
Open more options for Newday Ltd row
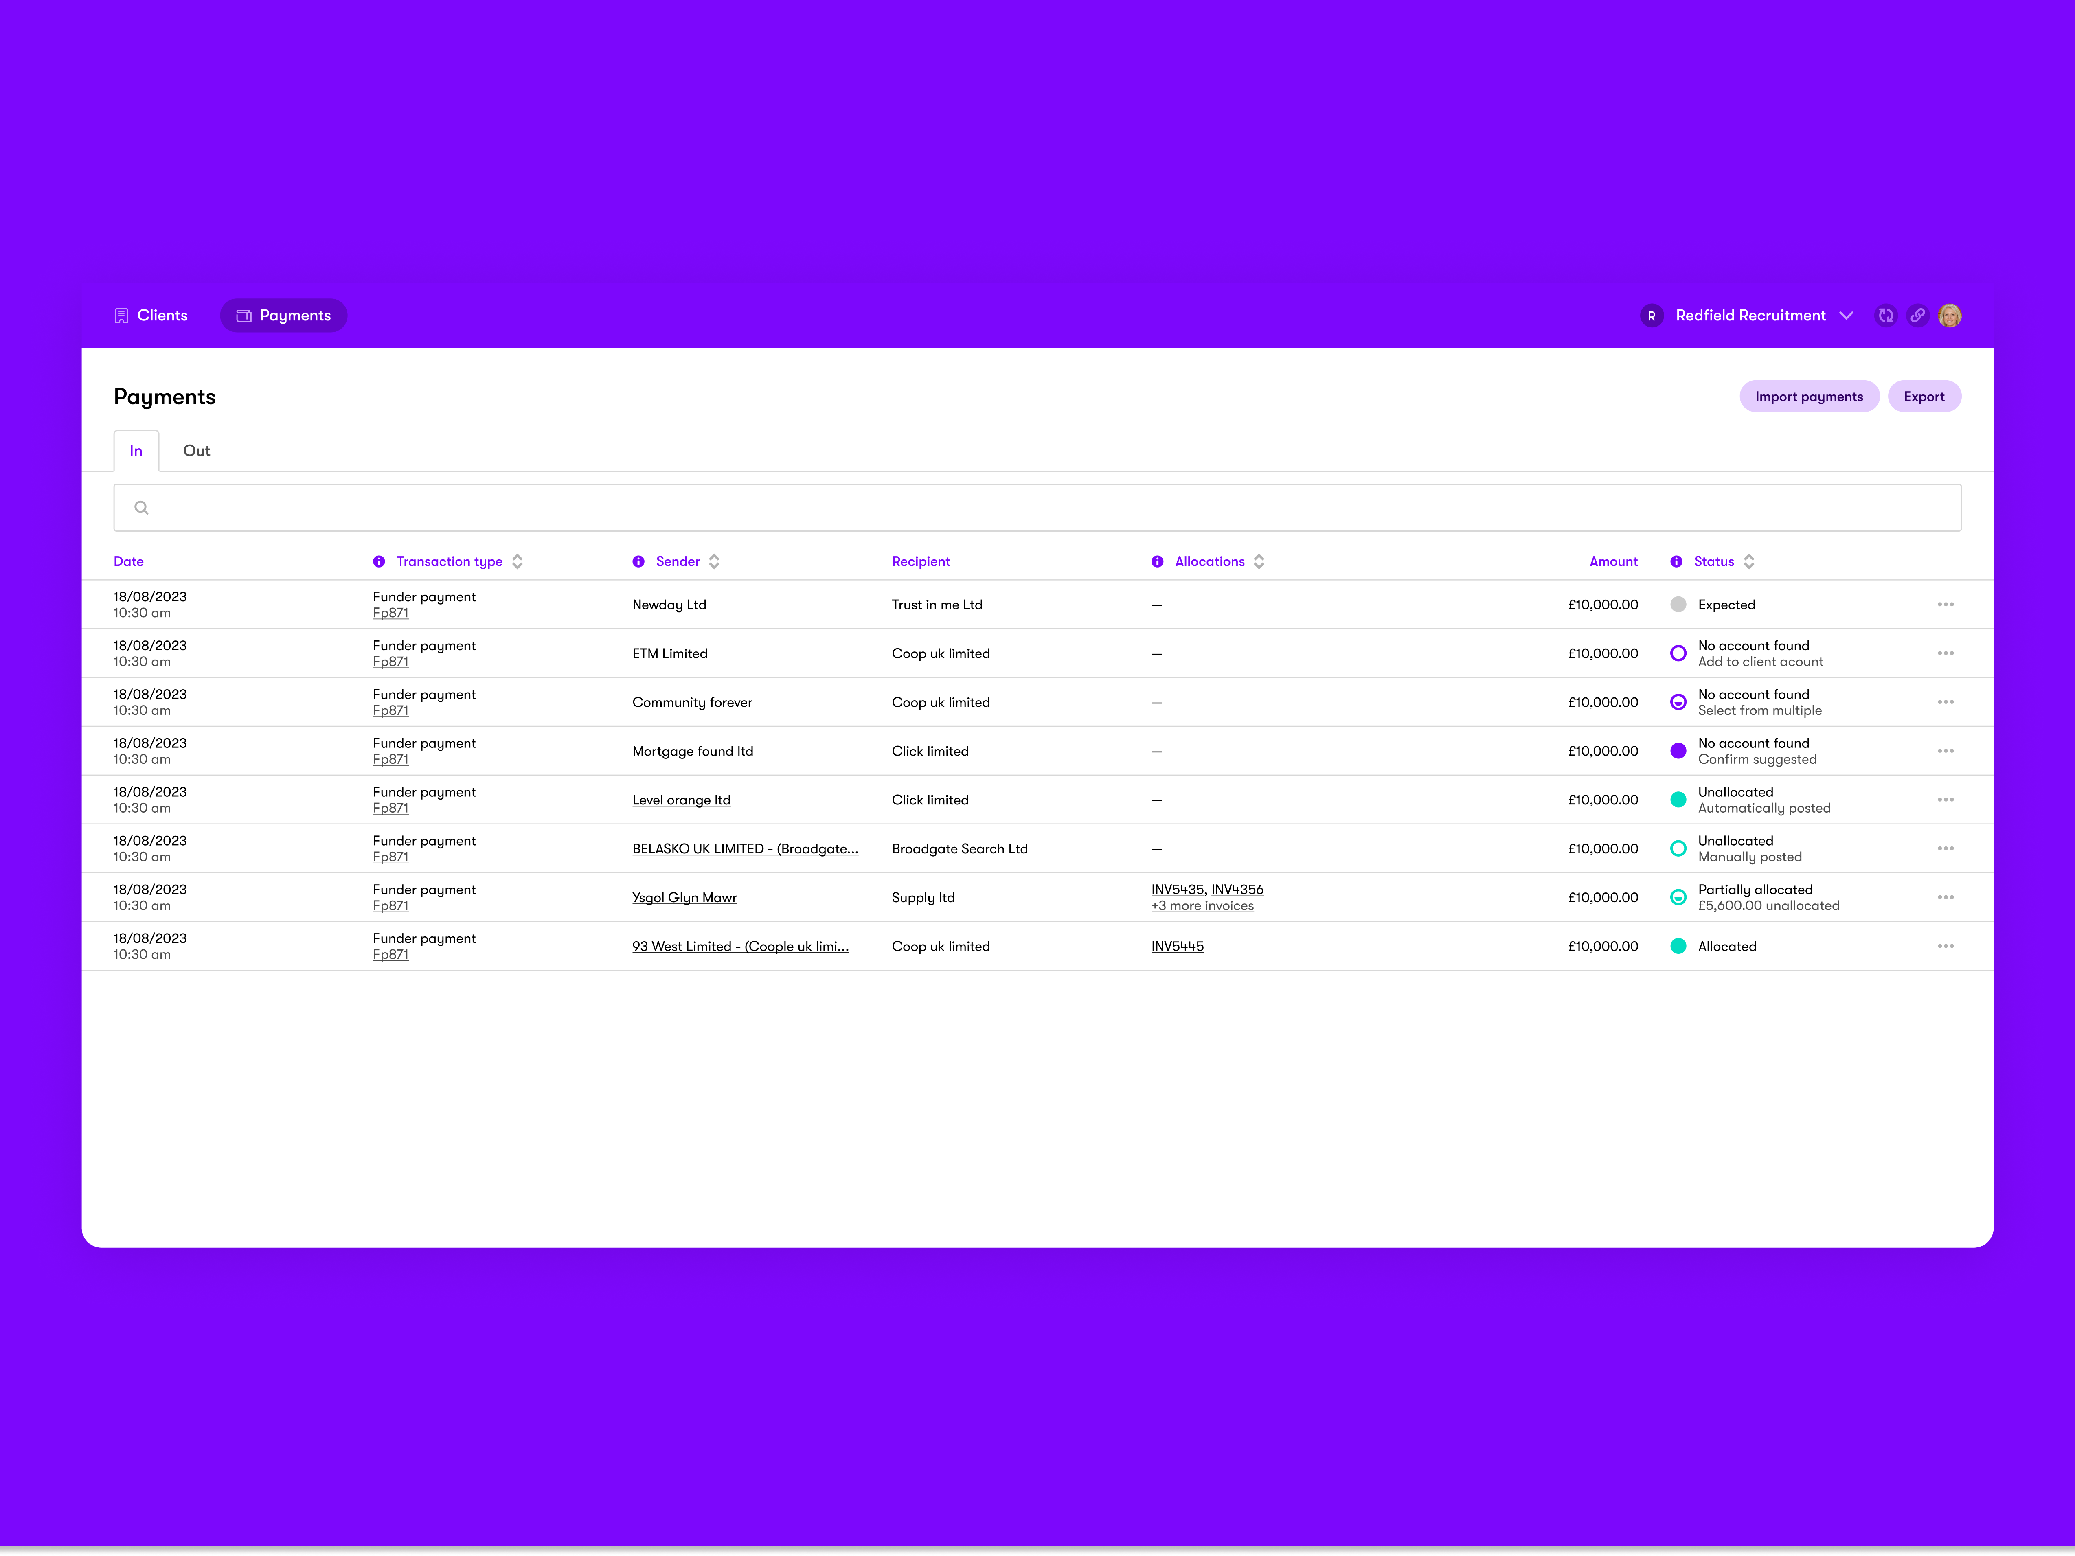coord(1946,604)
